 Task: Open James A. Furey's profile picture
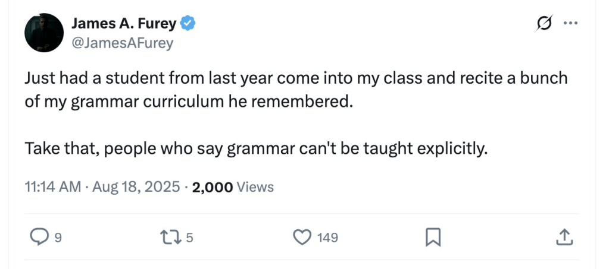(x=44, y=33)
